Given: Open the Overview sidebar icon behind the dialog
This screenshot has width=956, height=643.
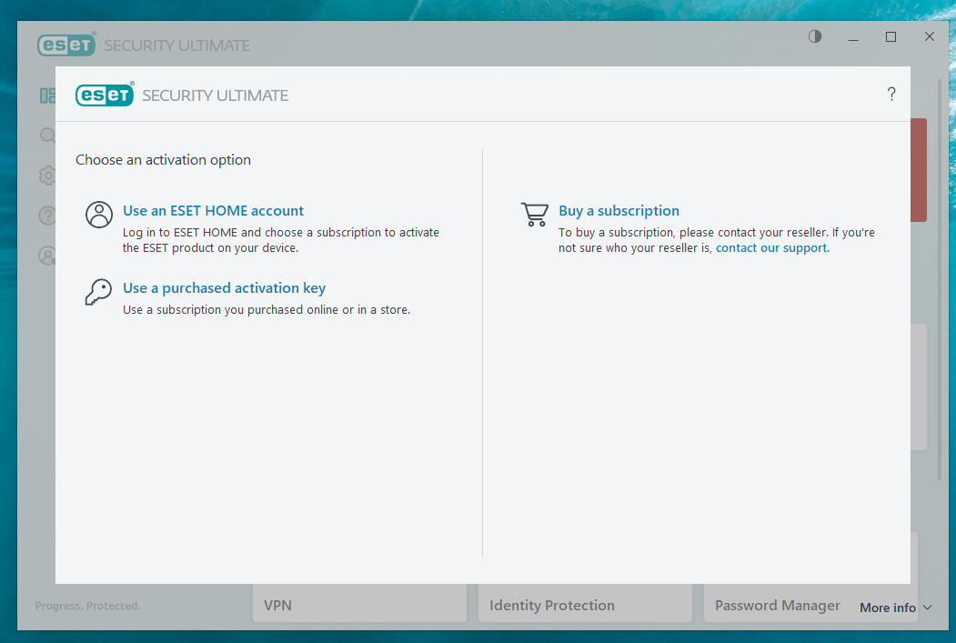Looking at the screenshot, I should 47,95.
